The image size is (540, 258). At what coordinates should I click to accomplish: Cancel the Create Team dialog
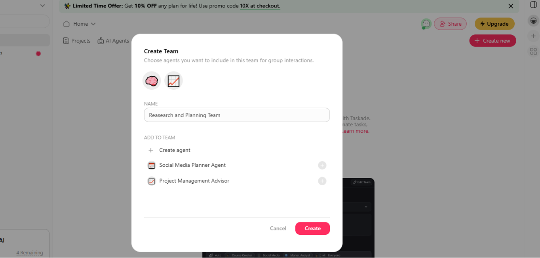click(x=278, y=228)
